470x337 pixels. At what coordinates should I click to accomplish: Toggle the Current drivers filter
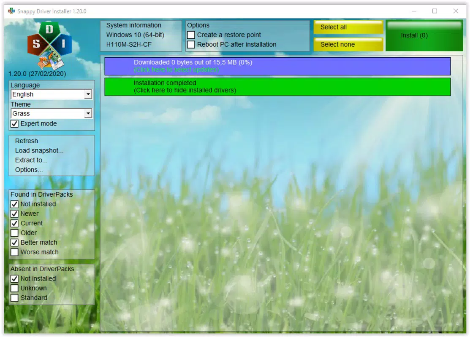[x=14, y=223]
